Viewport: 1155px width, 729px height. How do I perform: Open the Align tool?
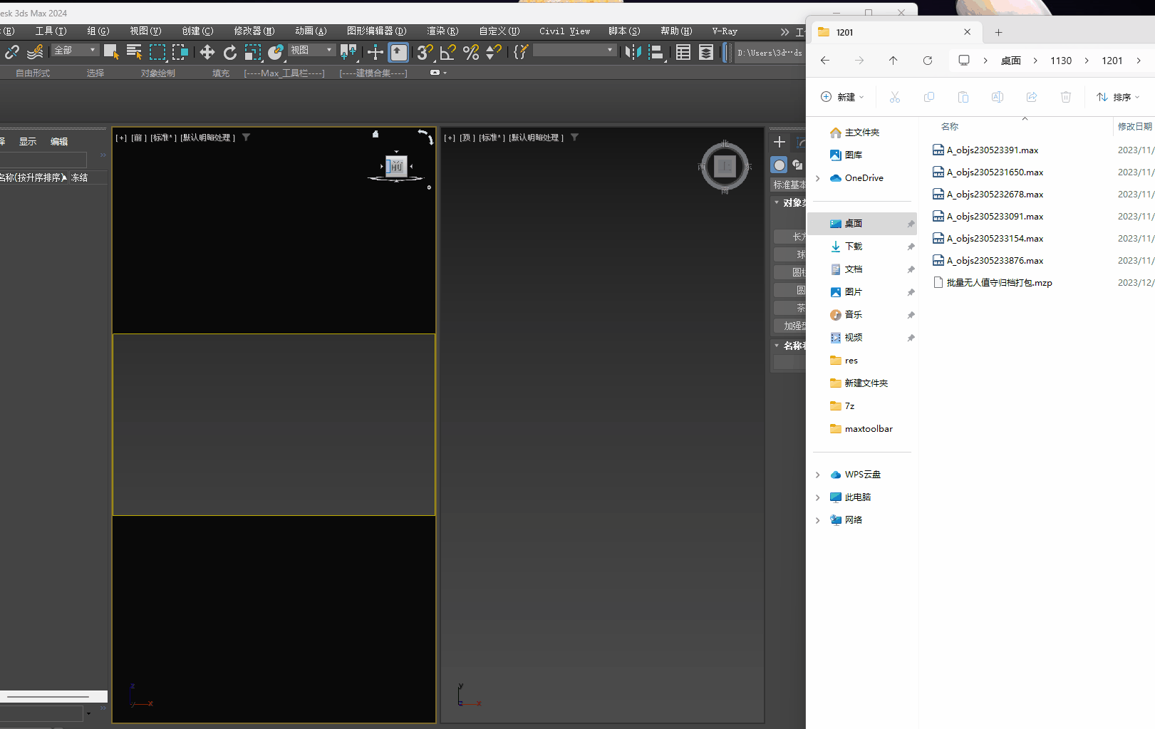point(656,52)
